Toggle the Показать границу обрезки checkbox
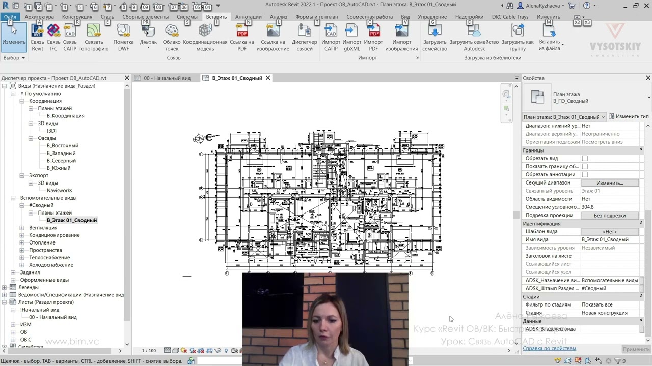This screenshot has height=366, width=652. [x=585, y=167]
